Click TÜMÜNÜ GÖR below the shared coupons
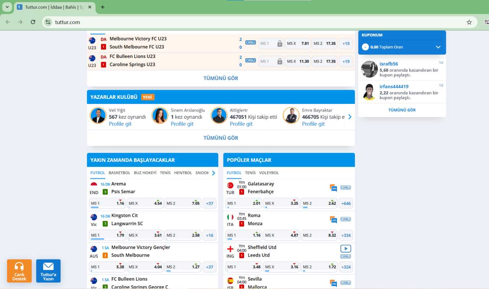This screenshot has height=289, width=489. tap(402, 110)
